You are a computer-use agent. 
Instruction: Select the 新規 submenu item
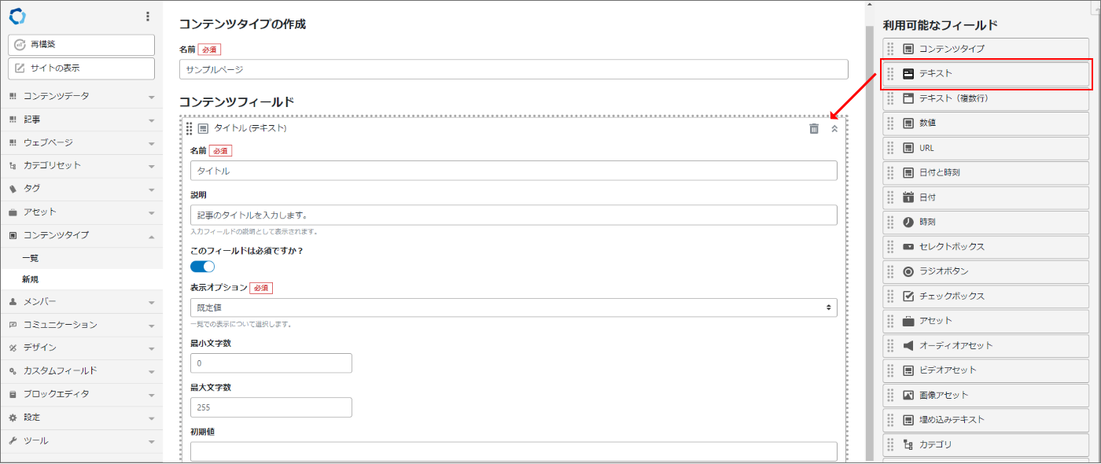31,279
